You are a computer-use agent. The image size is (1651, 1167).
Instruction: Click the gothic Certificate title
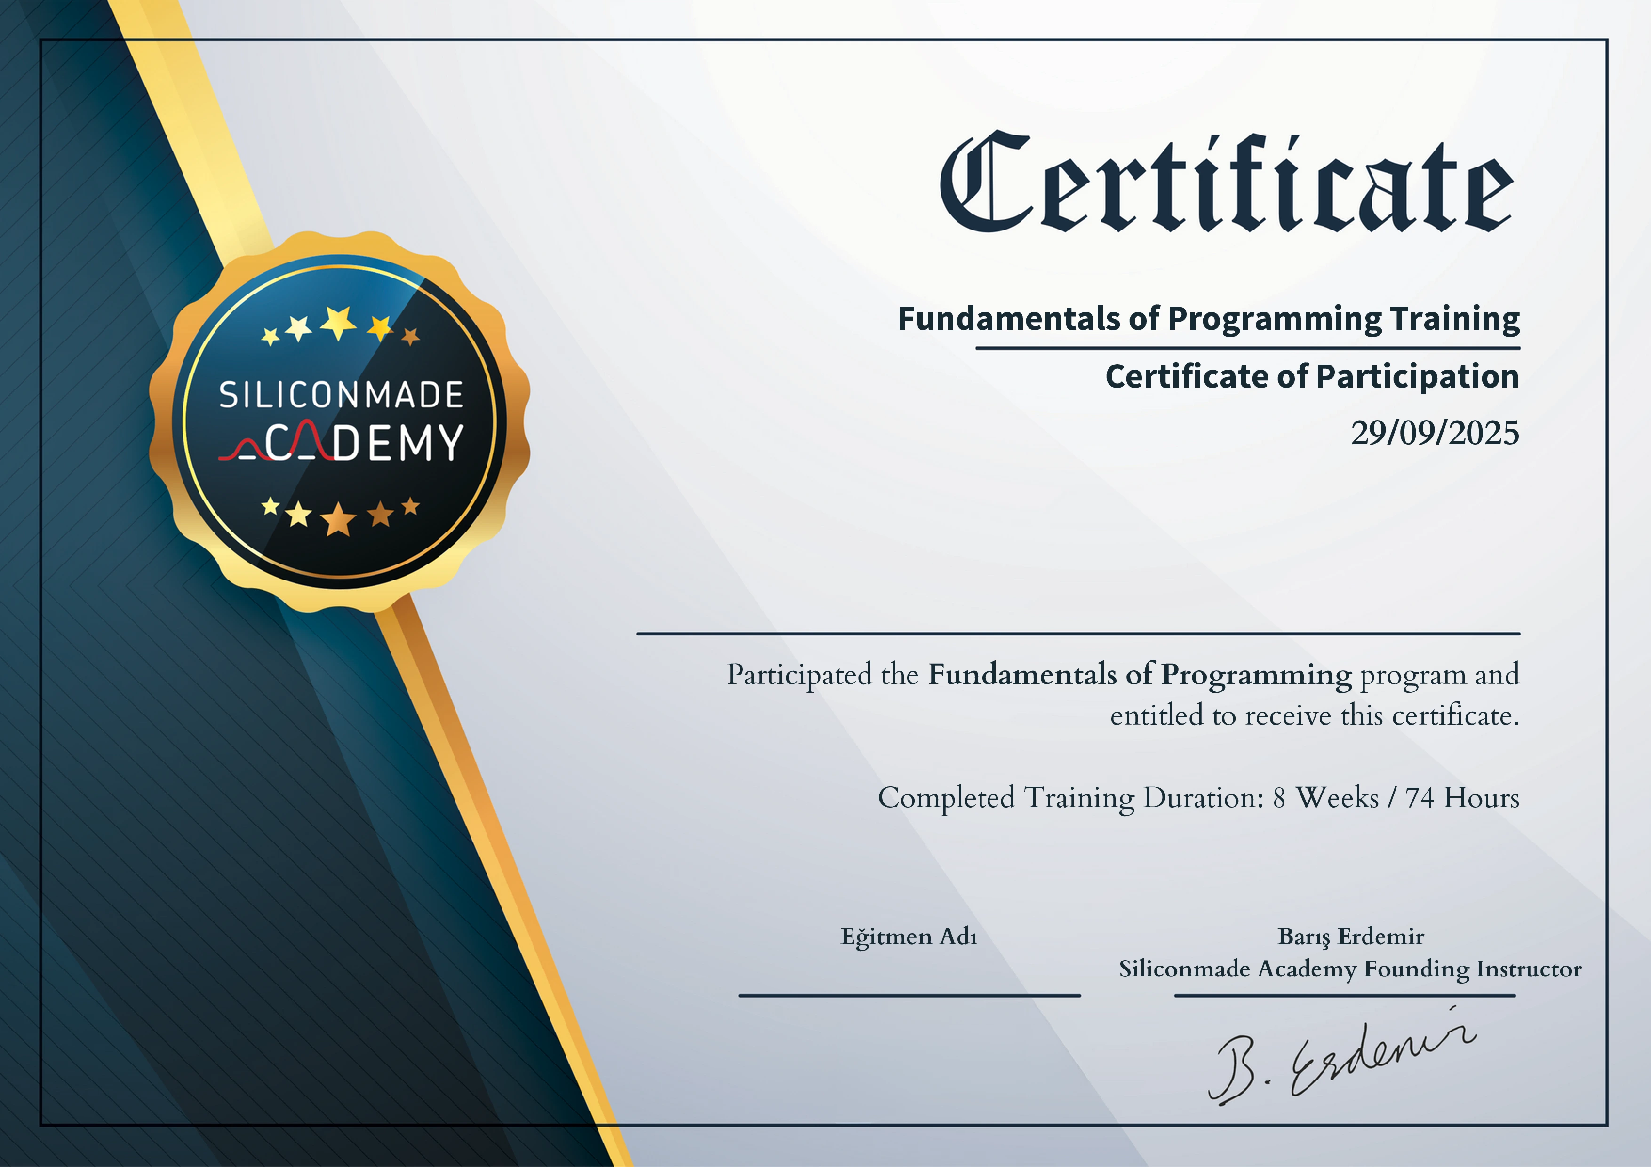pyautogui.click(x=1227, y=183)
